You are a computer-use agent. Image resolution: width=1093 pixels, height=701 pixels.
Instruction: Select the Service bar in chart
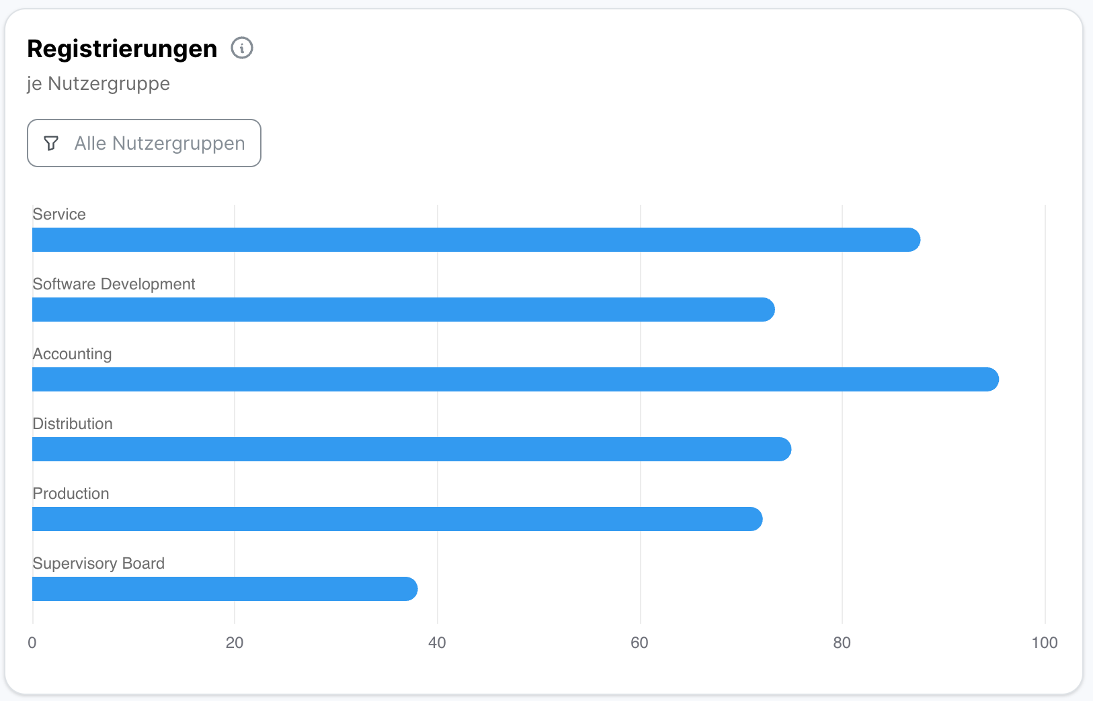pyautogui.click(x=476, y=240)
